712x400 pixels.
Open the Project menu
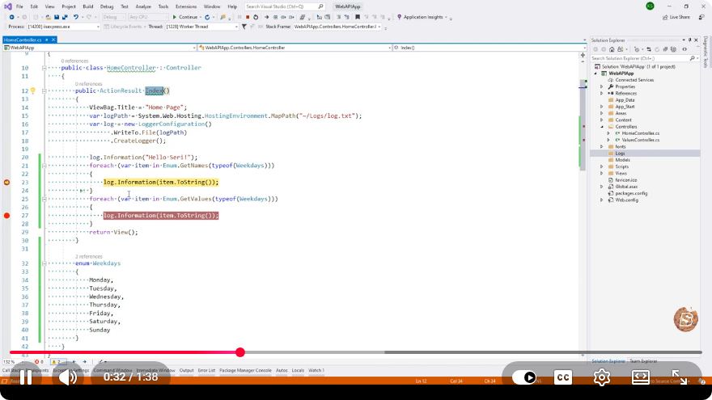tap(69, 6)
